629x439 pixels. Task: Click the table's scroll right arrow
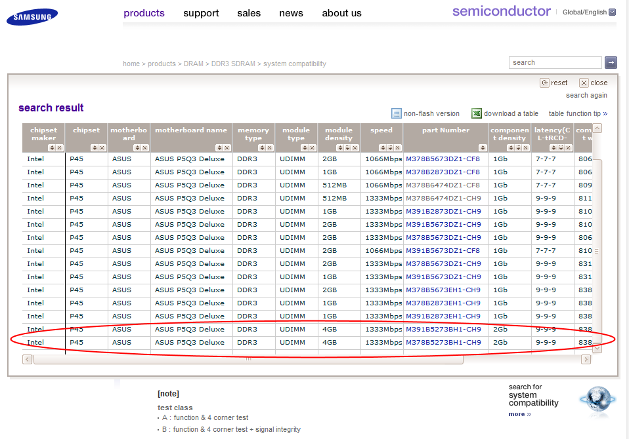point(586,359)
